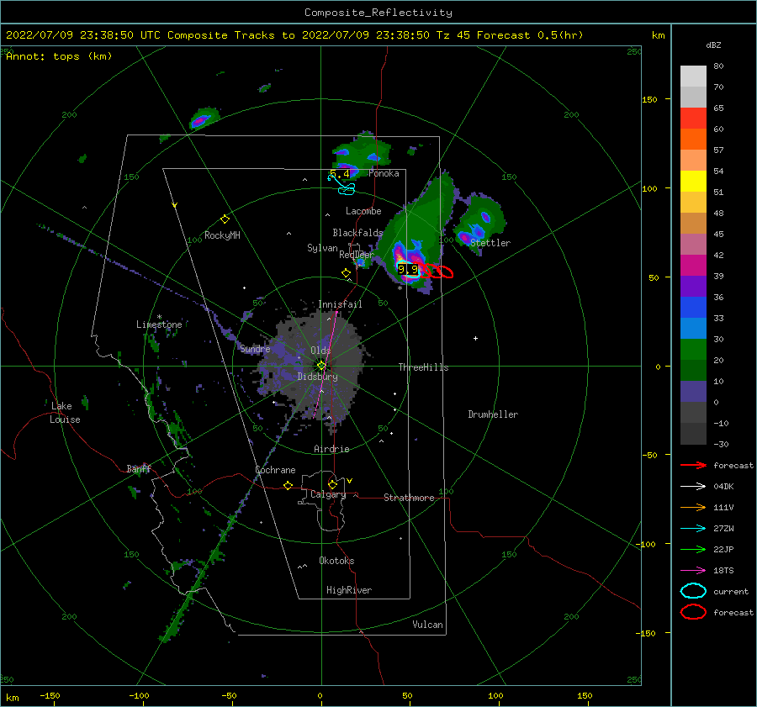757x707 pixels.
Task: Click the magenta 18TS arrow in the legend
Action: (x=693, y=571)
